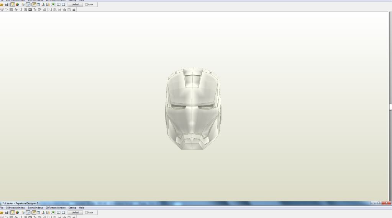Click the open folder icon in Full tester window
392x218 pixels.
[2, 213]
